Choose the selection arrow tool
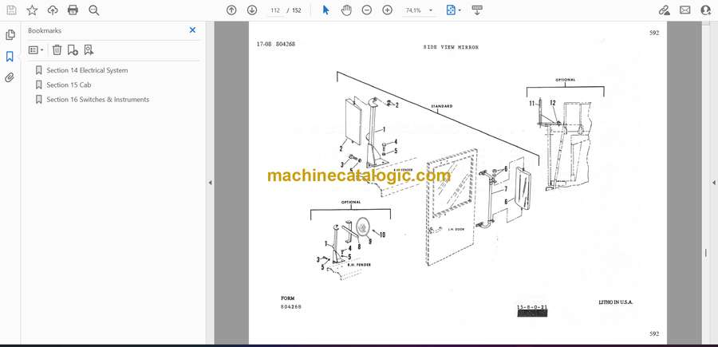 [325, 10]
